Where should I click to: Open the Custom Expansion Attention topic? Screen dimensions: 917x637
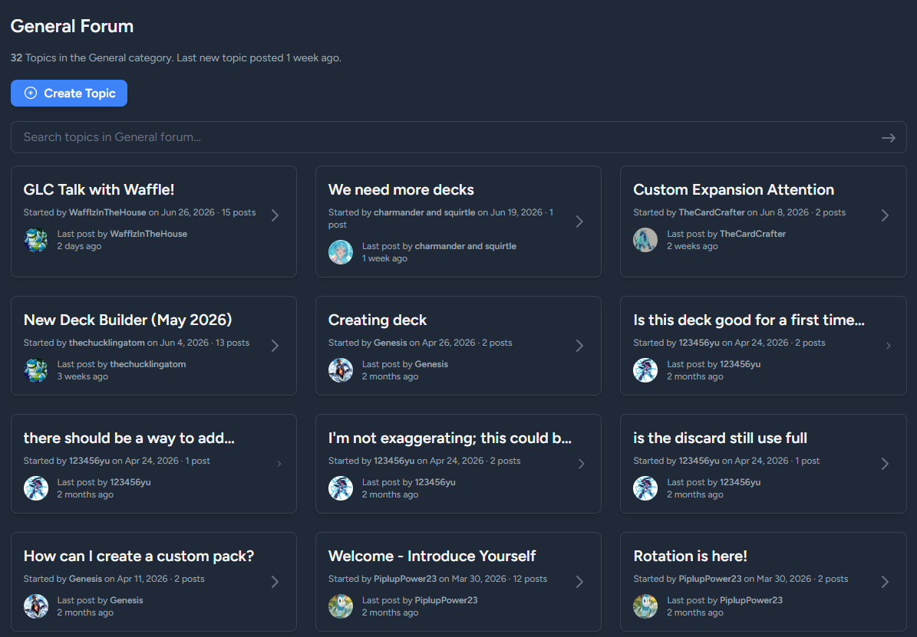coord(734,189)
